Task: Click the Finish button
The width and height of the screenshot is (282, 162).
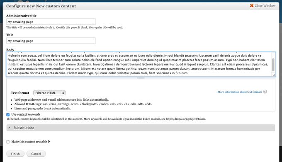Action: pos(15,154)
